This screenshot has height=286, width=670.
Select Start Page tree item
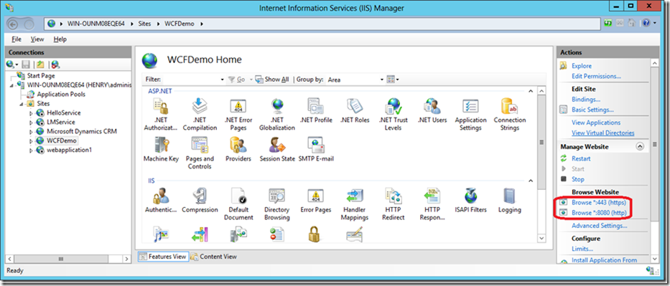pyautogui.click(x=41, y=75)
